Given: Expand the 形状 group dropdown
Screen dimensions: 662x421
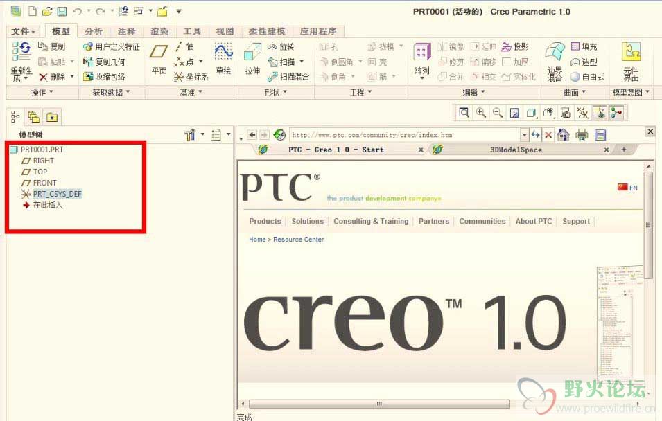Looking at the screenshot, I should tap(276, 92).
